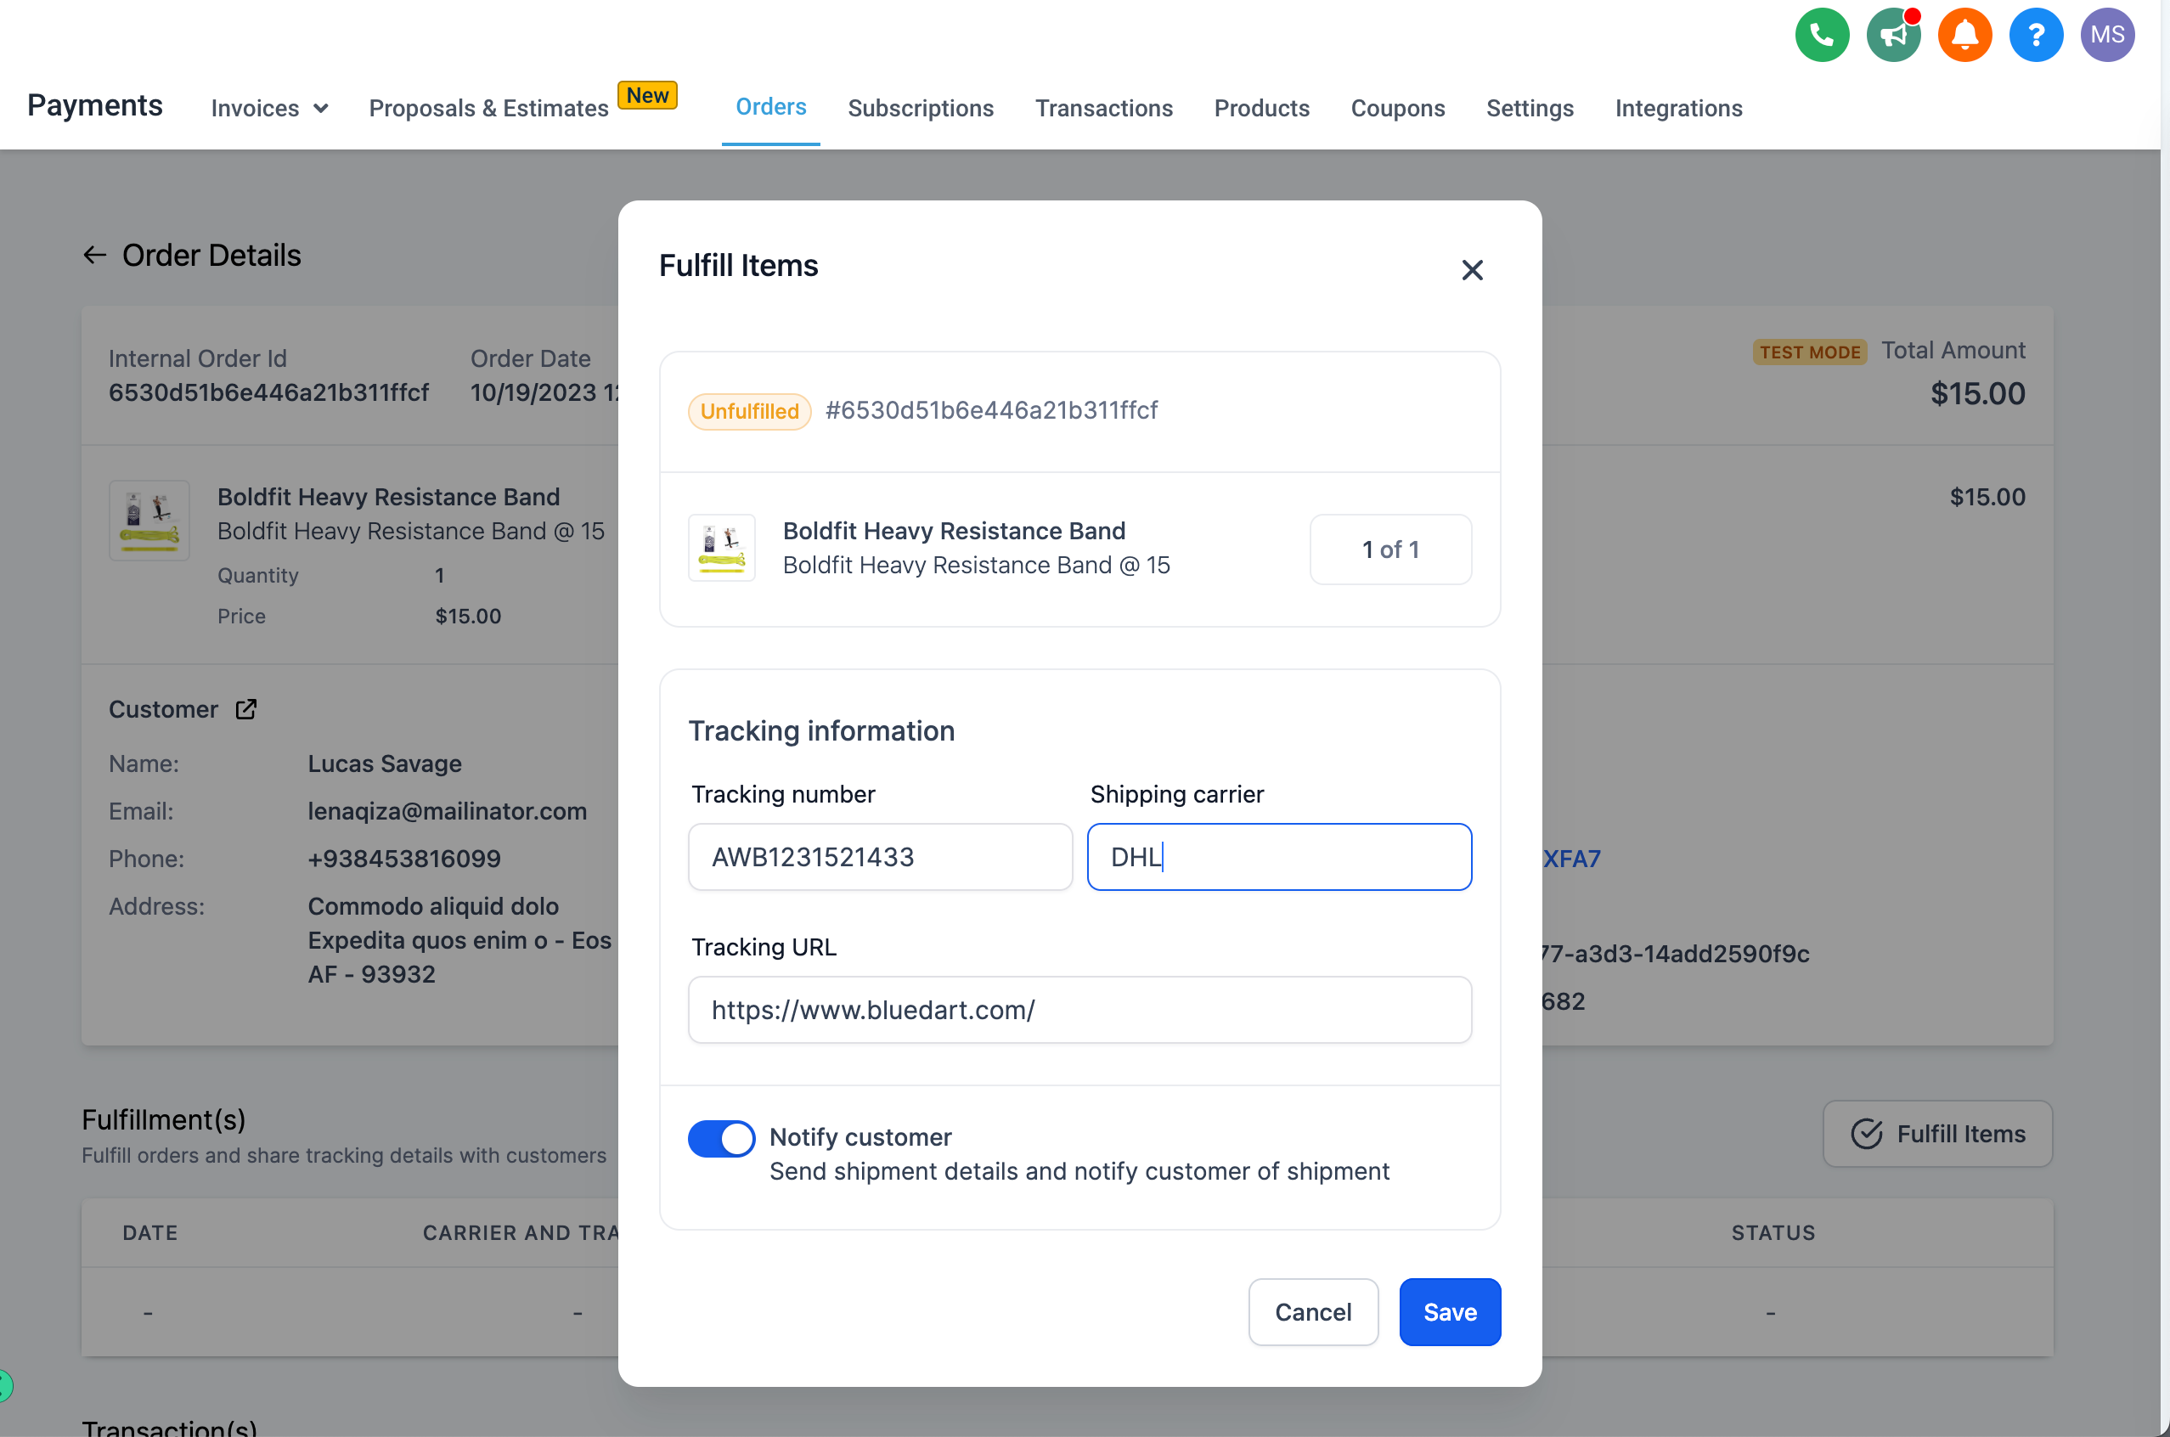Viewport: 2170px width, 1437px height.
Task: Navigate to the Products tab
Action: [1261, 108]
